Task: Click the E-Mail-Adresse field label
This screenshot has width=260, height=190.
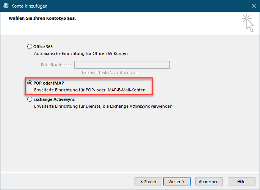Action: click(56, 65)
